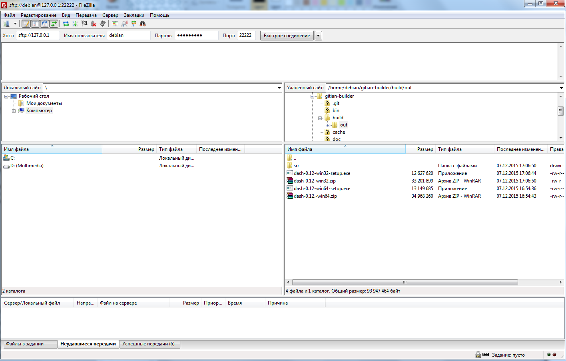566x361 pixels.
Task: Open Локальный сайт path dropdown
Action: pos(279,88)
